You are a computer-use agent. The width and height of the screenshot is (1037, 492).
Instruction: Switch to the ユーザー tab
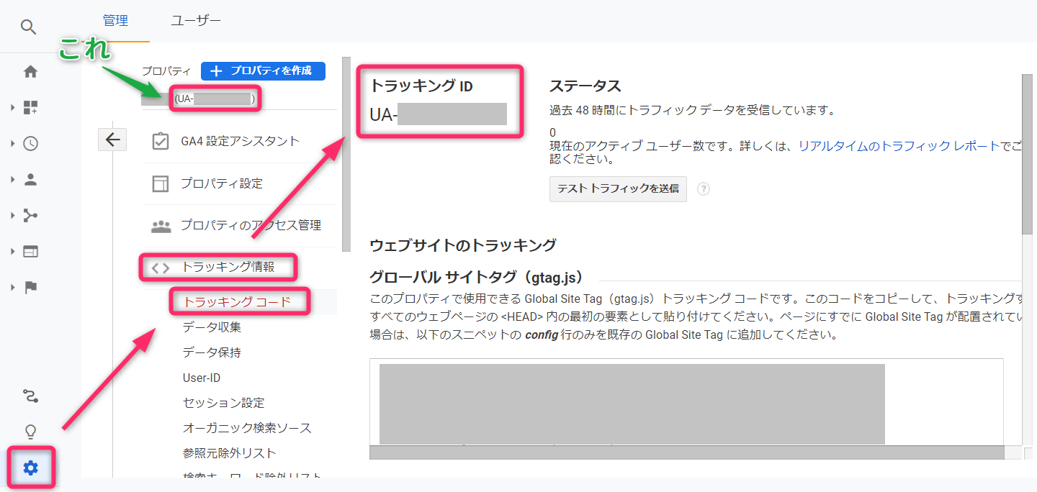(x=196, y=21)
